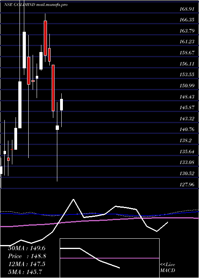Click the 166.35 price axis label
This screenshot has width=199, height=278.
click(187, 20)
